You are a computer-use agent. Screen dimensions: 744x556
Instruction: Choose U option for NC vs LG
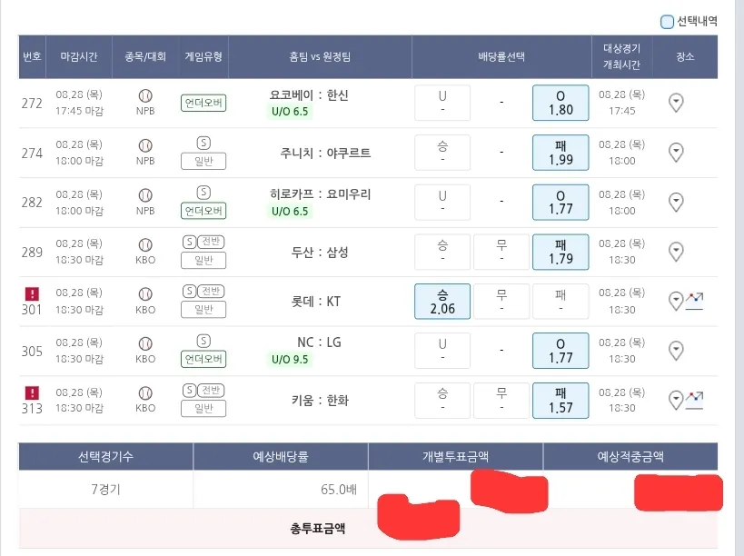coord(442,351)
